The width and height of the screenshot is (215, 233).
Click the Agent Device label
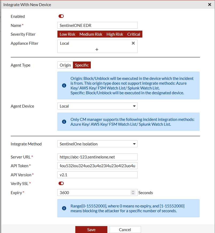[x=22, y=106]
